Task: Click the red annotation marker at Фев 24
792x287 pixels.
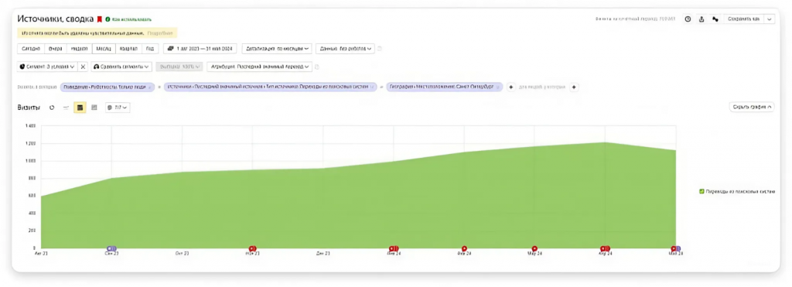Action: (464, 248)
